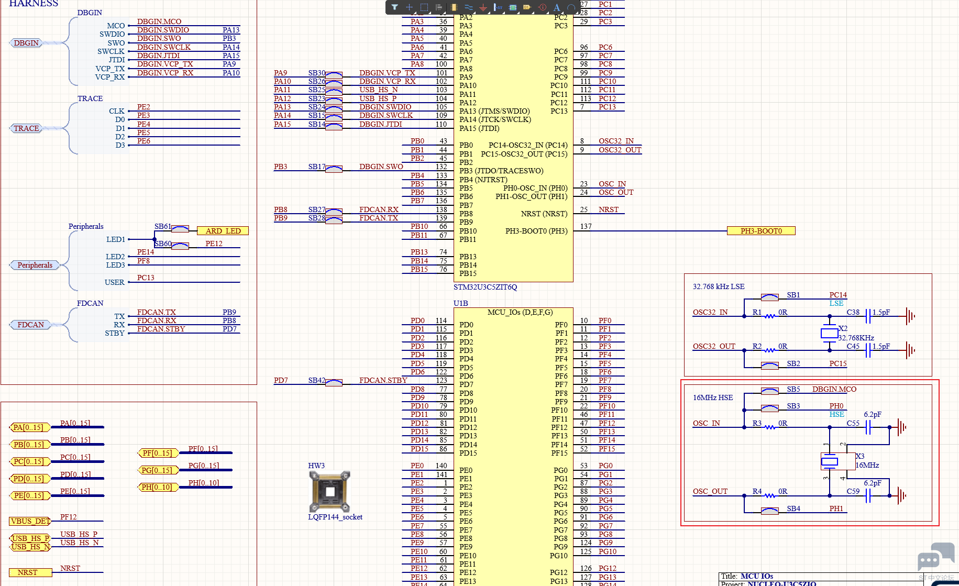
Task: Click the TRACE harness port
Action: click(x=27, y=128)
